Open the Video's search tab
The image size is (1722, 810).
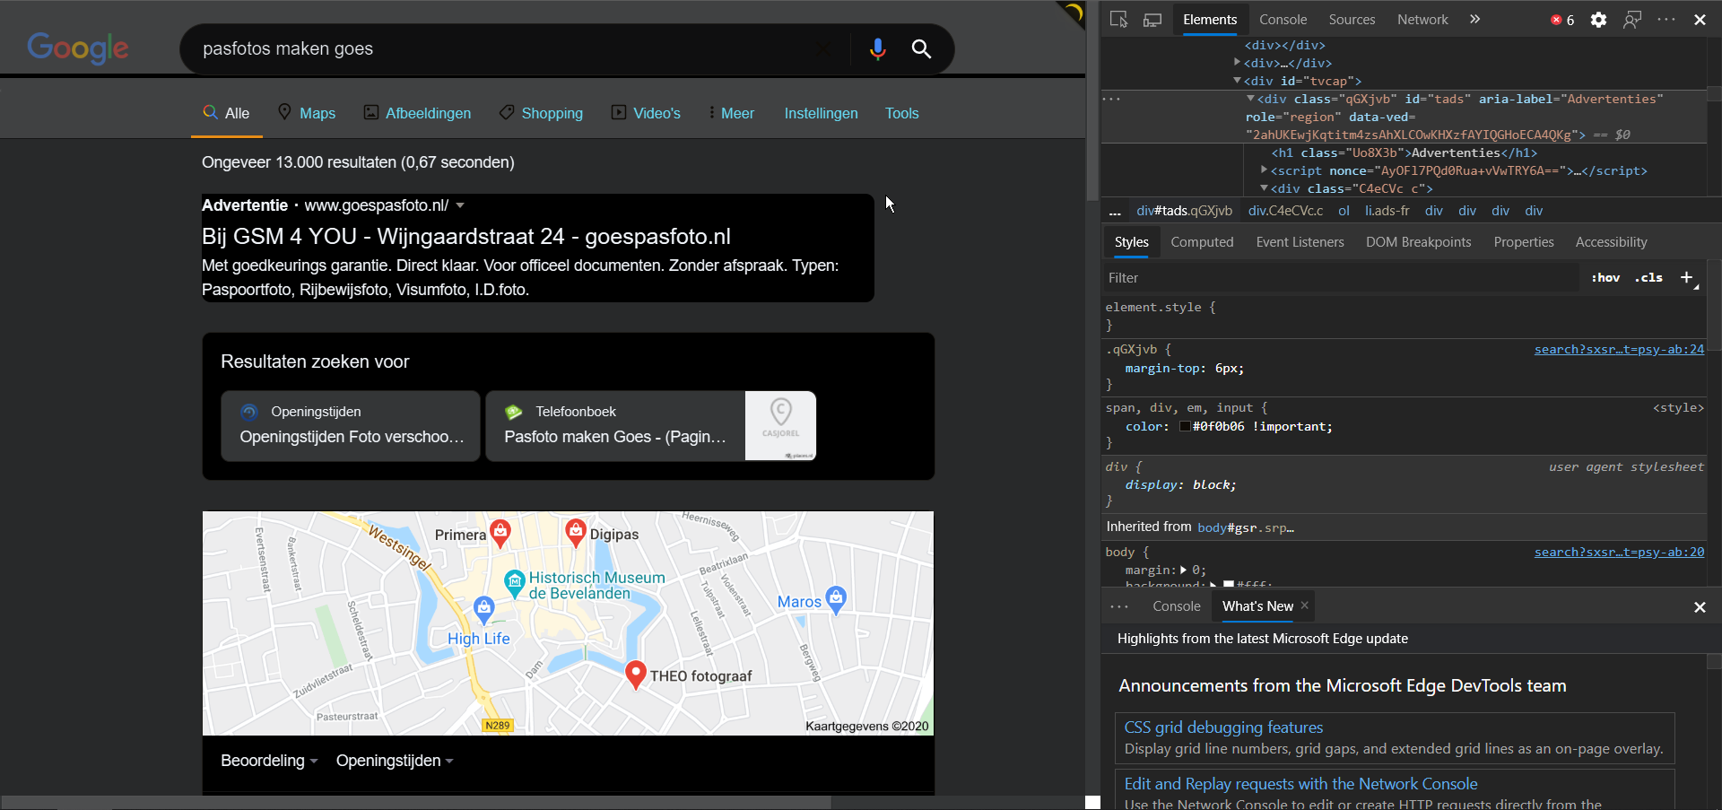tap(646, 113)
